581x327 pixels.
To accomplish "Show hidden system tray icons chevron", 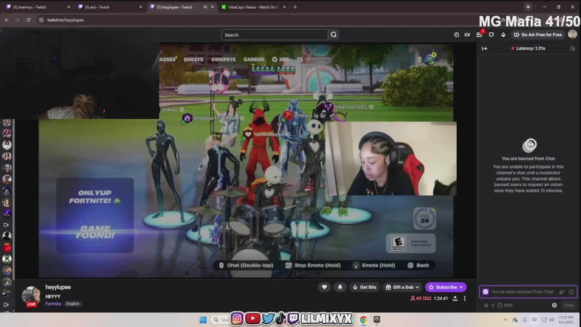I will (x=505, y=320).
